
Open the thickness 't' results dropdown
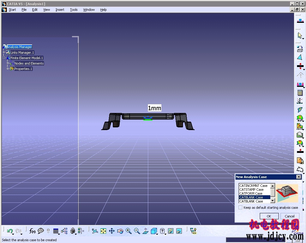(x=304, y=146)
